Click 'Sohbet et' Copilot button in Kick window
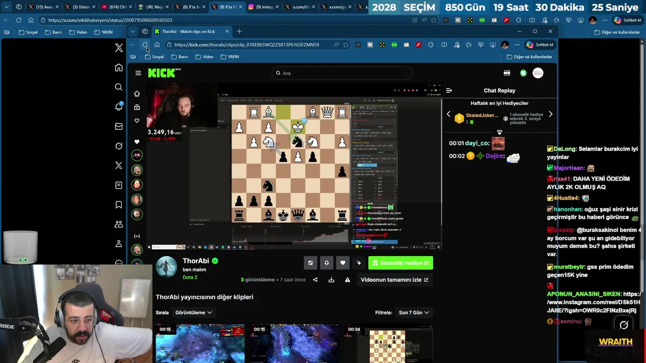The height and width of the screenshot is (363, 646). [540, 45]
